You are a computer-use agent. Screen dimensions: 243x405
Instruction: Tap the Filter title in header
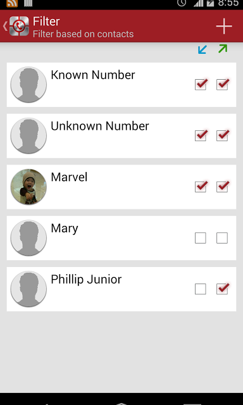[x=46, y=22]
